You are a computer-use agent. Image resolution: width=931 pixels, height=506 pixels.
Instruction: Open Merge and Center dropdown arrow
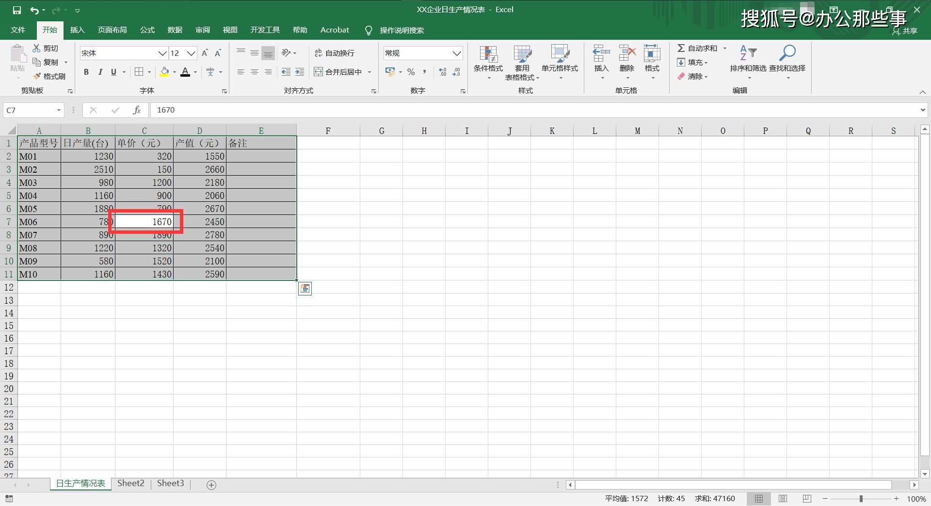pyautogui.click(x=369, y=72)
